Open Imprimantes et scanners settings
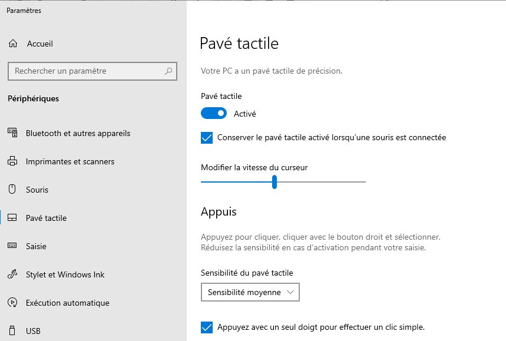 [x=70, y=161]
